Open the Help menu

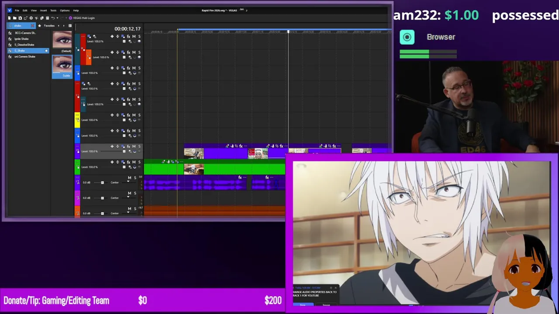(x=76, y=10)
